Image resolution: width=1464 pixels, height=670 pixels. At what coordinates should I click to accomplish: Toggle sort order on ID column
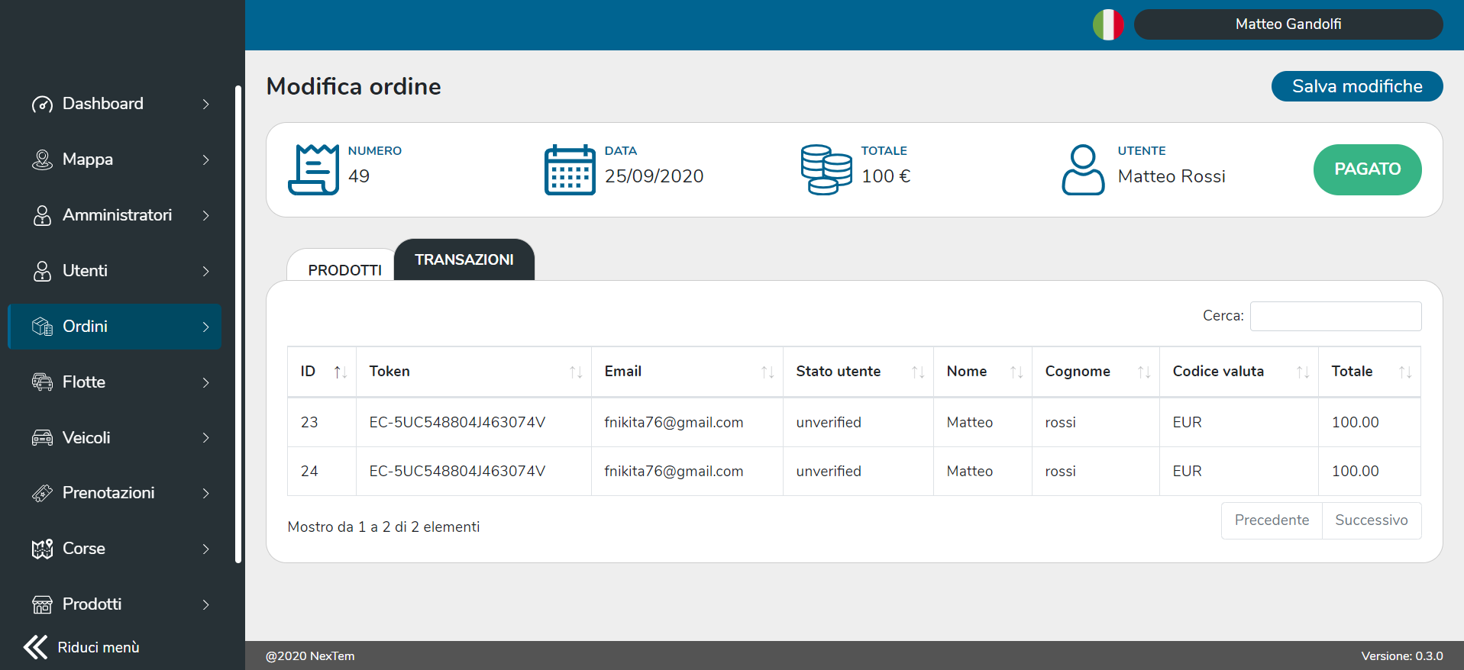(x=341, y=372)
